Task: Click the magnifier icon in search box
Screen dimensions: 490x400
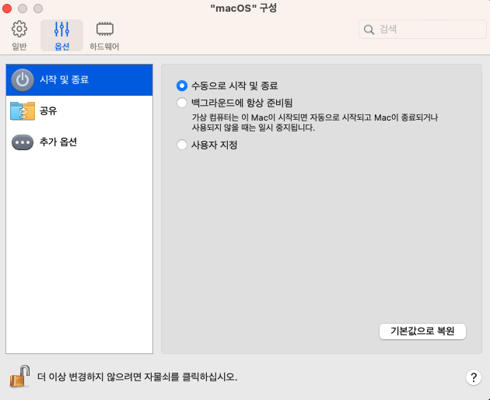Action: (369, 30)
